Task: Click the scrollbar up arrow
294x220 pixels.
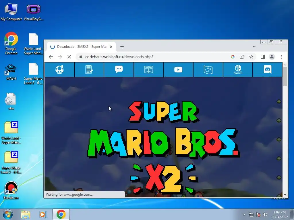Action: (285, 65)
